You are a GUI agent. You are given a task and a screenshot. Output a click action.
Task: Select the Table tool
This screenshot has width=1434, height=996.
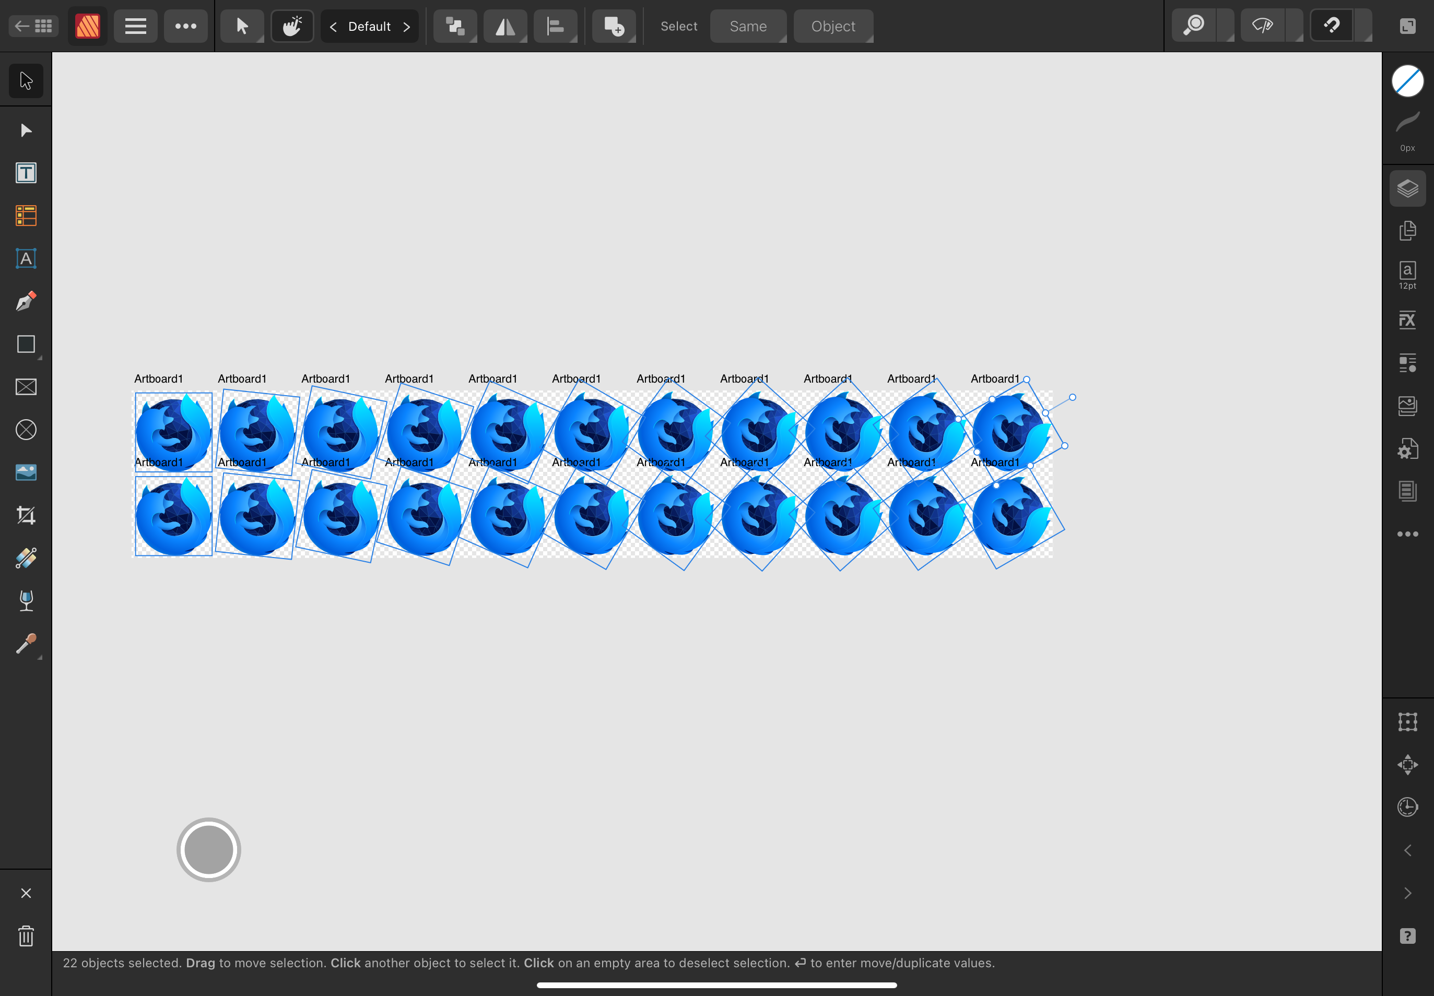[26, 216]
